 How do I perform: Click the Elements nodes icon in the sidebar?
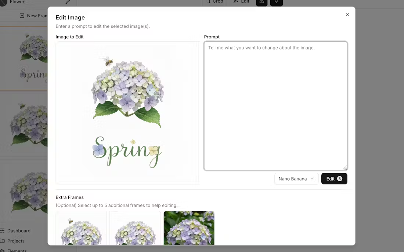click(3, 251)
